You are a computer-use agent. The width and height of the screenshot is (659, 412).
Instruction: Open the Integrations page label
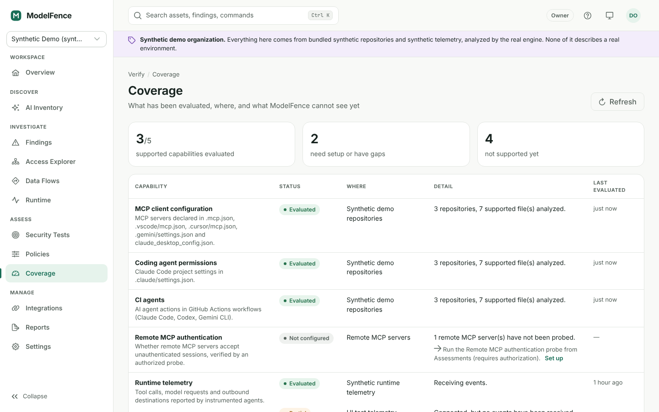point(44,308)
